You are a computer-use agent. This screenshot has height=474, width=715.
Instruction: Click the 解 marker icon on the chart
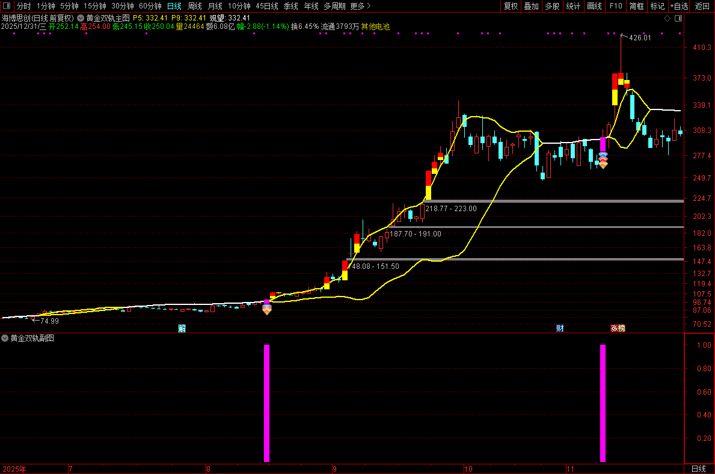pos(182,328)
